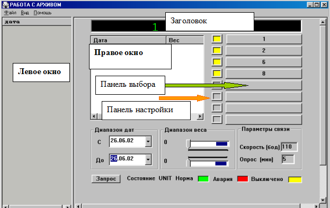Viewport: 330px width, 208px height.
Task: Open the Вид menu
Action: 25,13
